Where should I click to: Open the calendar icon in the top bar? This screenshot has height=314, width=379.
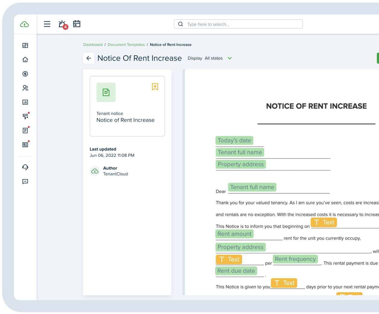coord(77,24)
